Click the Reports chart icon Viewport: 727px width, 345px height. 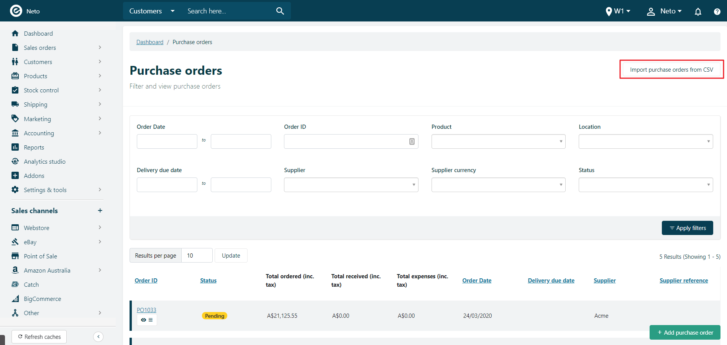tap(15, 147)
